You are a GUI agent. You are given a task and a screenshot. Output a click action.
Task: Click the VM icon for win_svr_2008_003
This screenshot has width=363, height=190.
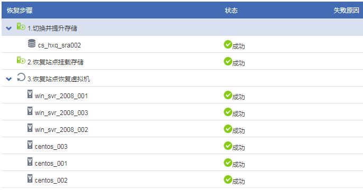click(30, 111)
